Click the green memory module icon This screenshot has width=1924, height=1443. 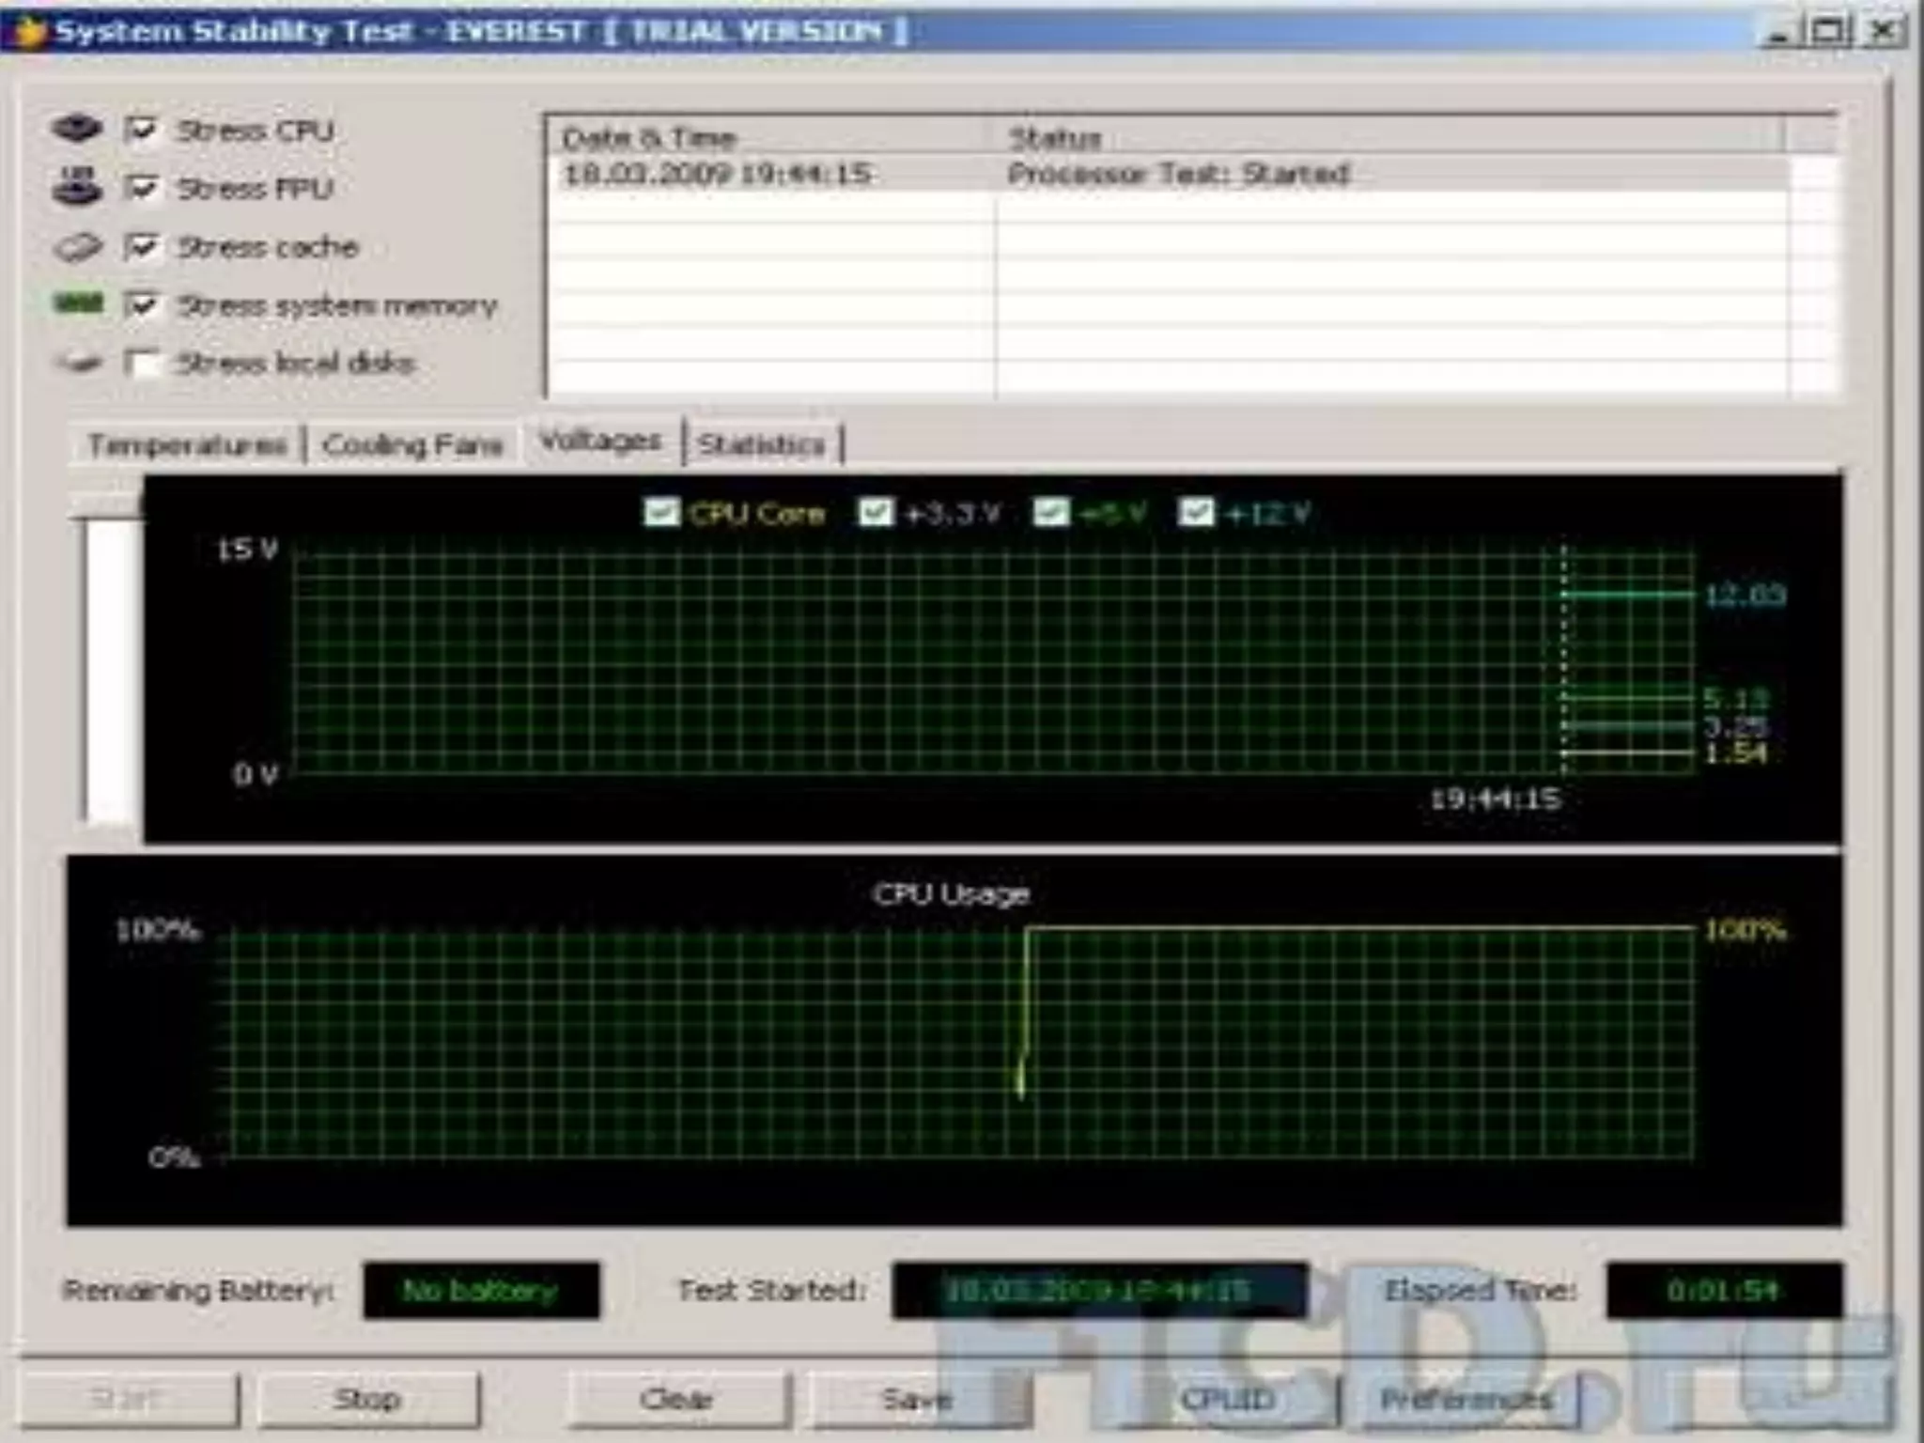click(78, 303)
